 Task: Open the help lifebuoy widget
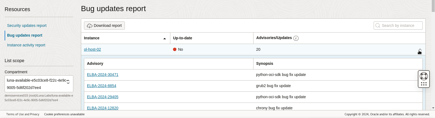424,76
